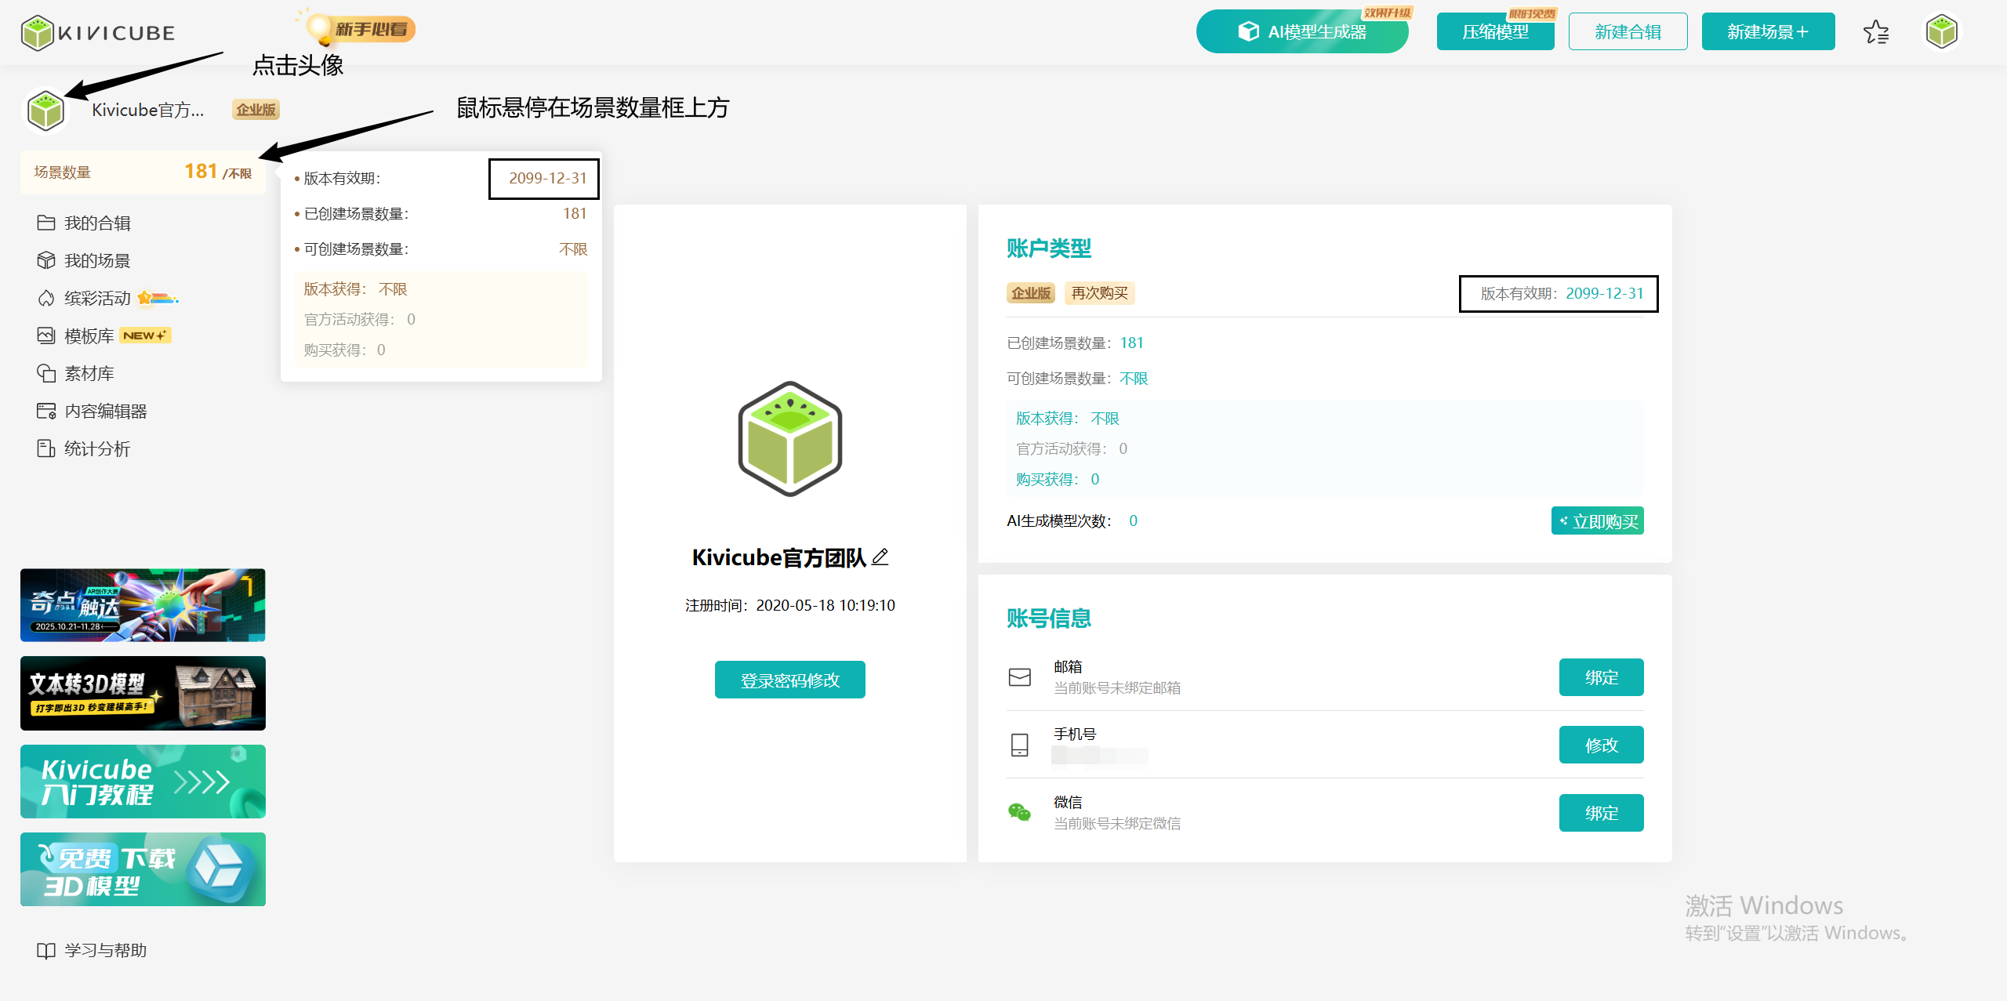Click the 再次购买 repurchase tag

(1099, 293)
